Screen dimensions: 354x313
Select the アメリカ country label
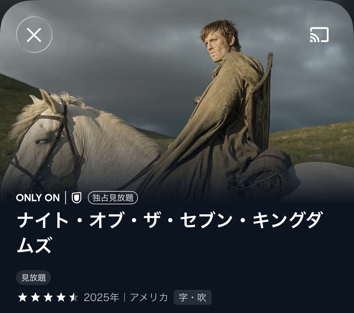coord(149,297)
